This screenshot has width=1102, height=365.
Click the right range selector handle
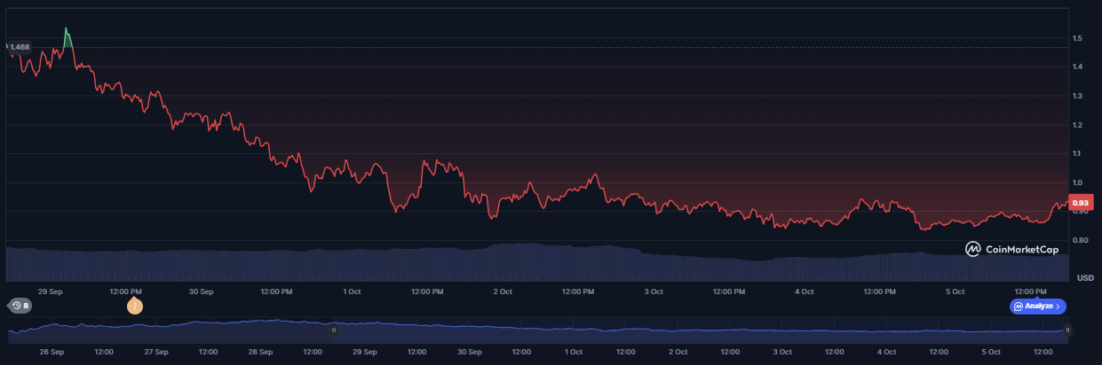click(x=1067, y=330)
